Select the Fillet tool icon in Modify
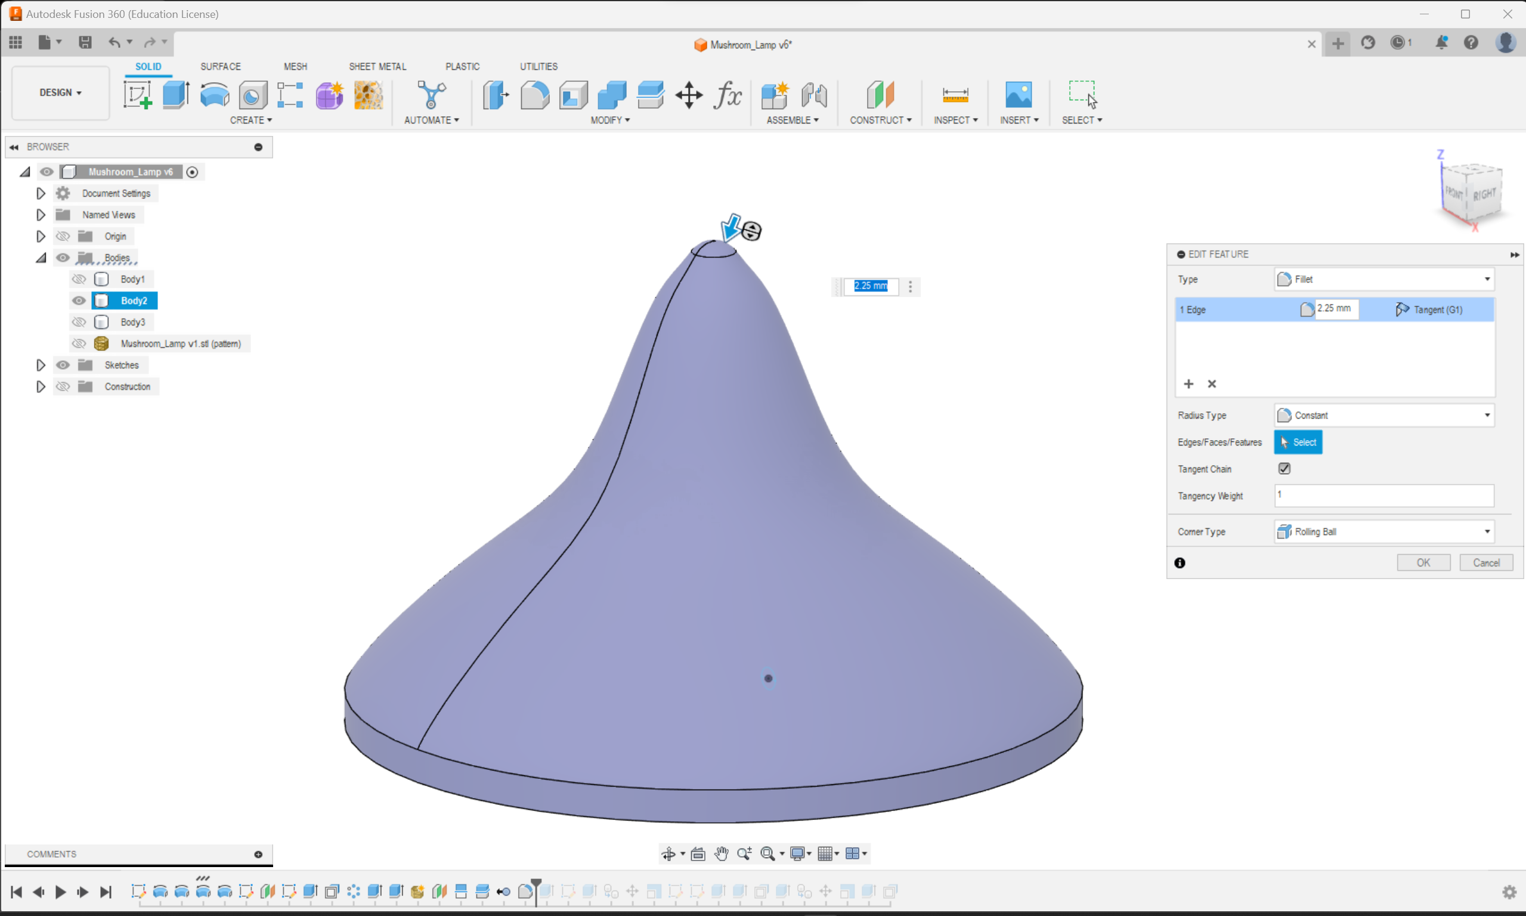Image resolution: width=1526 pixels, height=916 pixels. click(534, 95)
